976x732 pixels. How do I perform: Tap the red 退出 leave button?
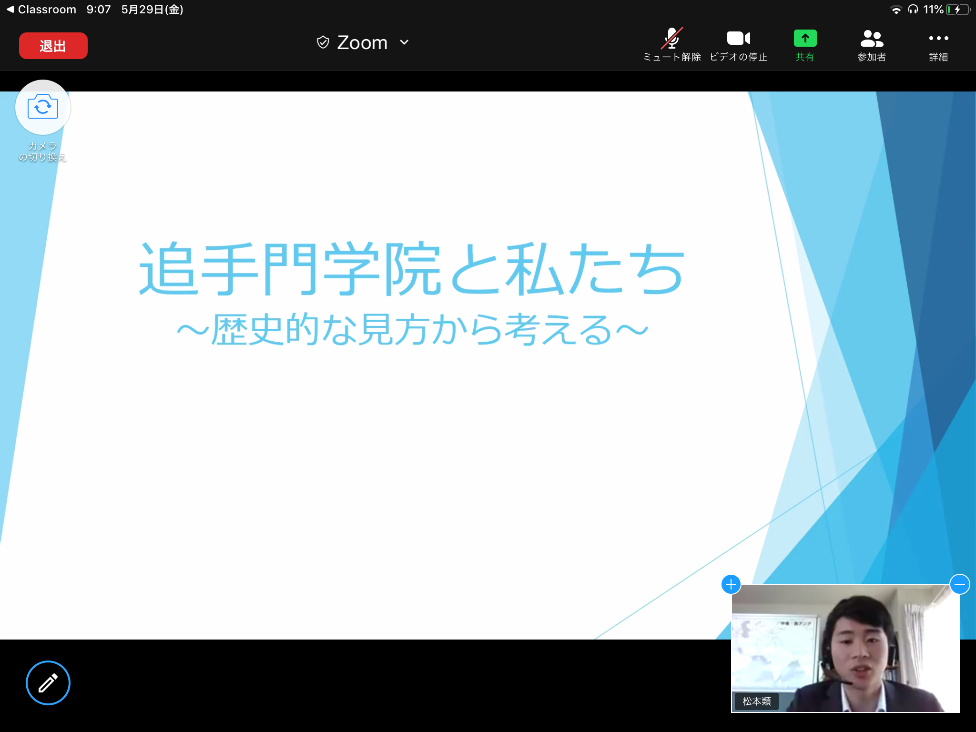tap(53, 46)
